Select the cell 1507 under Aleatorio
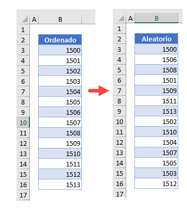This screenshot has height=213, width=187. click(x=157, y=153)
